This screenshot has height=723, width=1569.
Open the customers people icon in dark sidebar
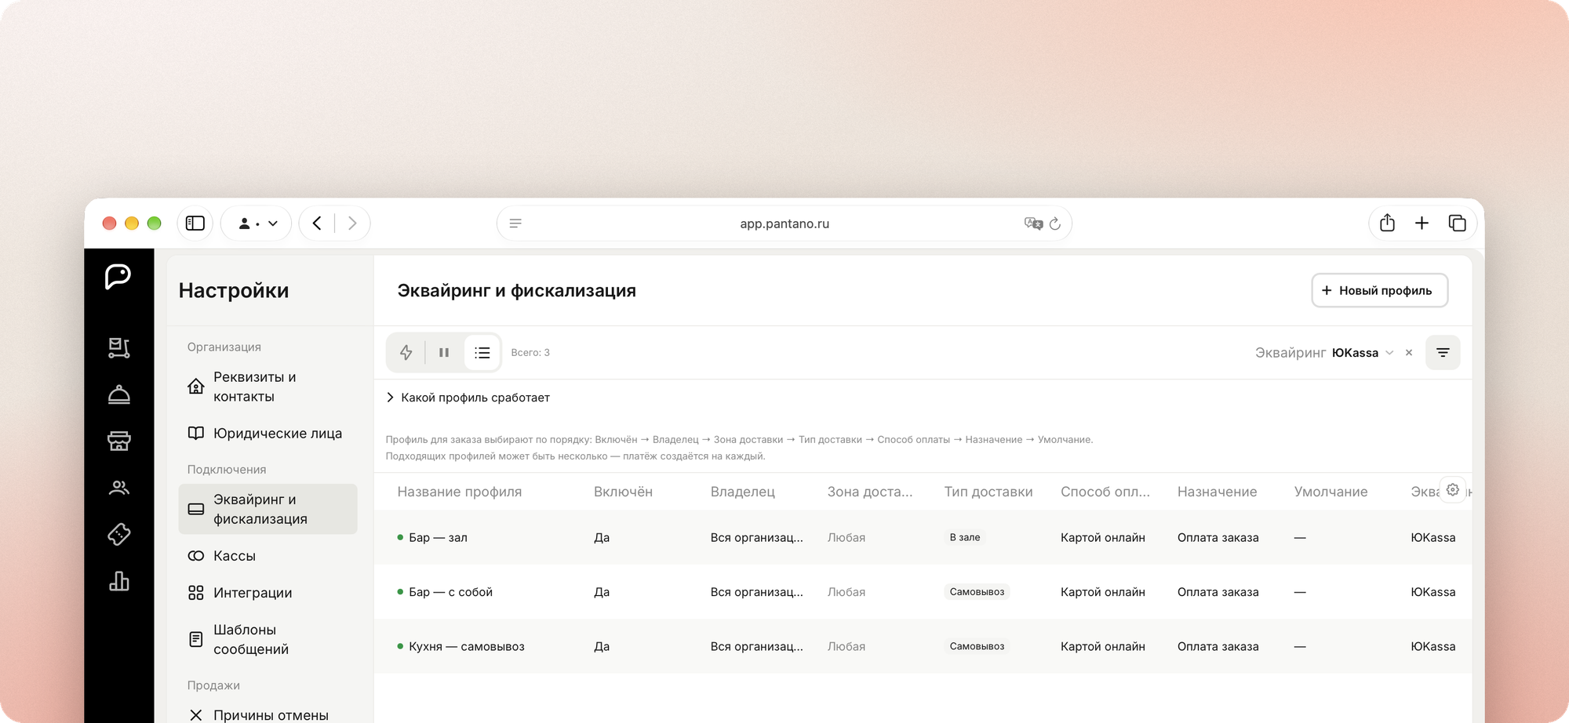[119, 488]
